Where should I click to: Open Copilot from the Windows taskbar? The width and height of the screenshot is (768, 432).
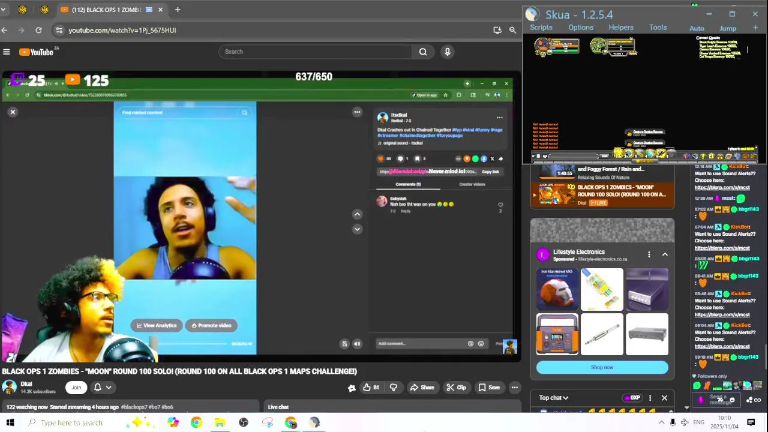tap(173, 422)
